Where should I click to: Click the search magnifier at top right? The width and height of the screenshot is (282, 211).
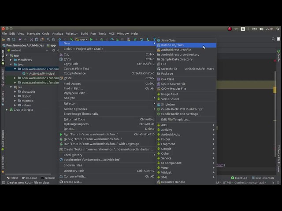coord(273,39)
